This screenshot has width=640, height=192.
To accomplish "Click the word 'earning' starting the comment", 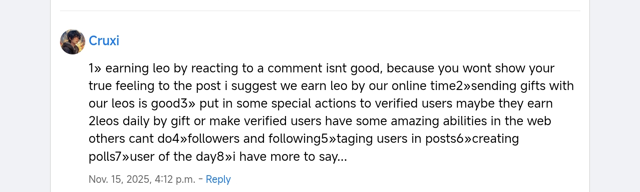I will [x=127, y=68].
